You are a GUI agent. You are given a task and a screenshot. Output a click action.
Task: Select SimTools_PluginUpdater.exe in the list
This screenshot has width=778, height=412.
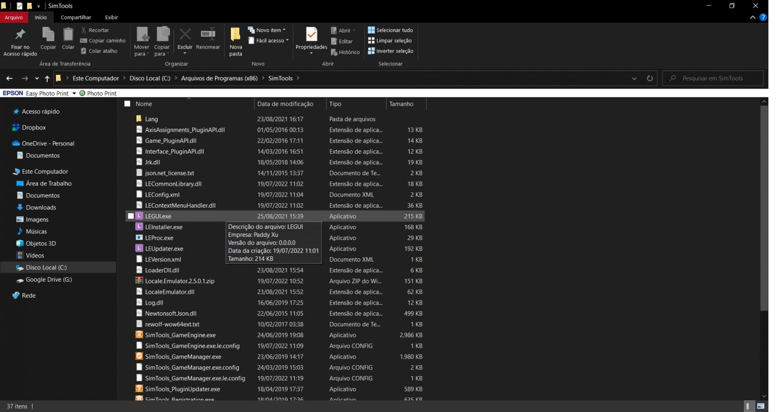(182, 389)
